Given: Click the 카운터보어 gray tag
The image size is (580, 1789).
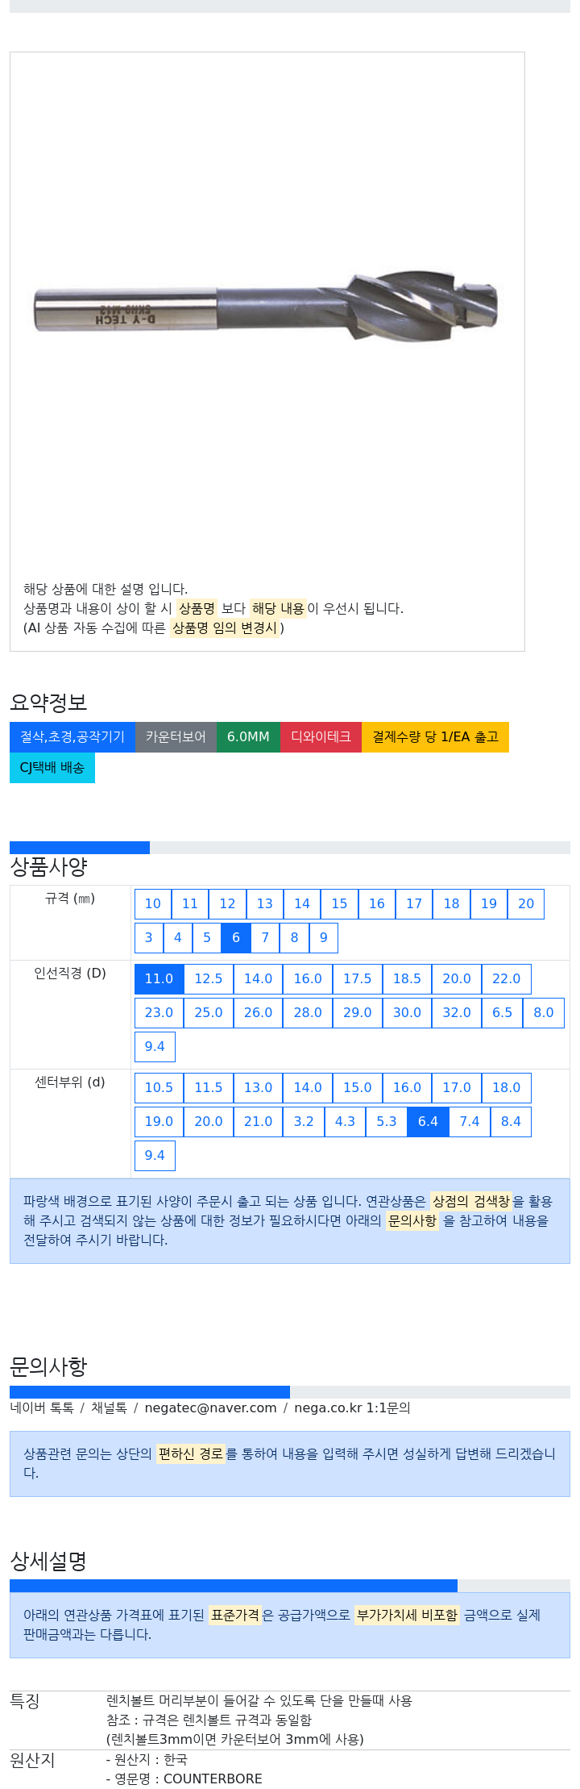Looking at the screenshot, I should click(x=176, y=737).
